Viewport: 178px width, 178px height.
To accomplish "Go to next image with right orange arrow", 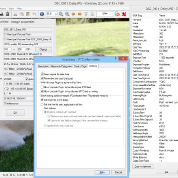I will (x=80, y=14).
